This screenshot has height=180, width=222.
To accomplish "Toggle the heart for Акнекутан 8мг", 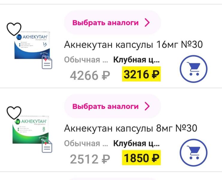I will point(14,112).
